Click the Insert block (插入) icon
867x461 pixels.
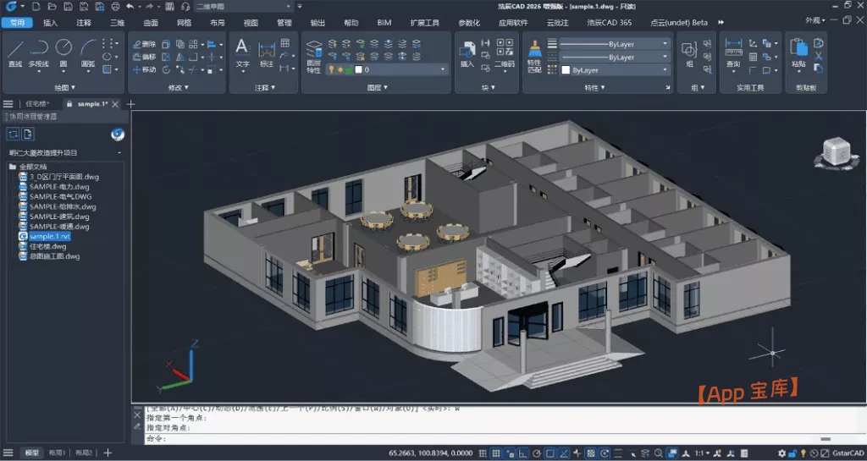coord(467,52)
